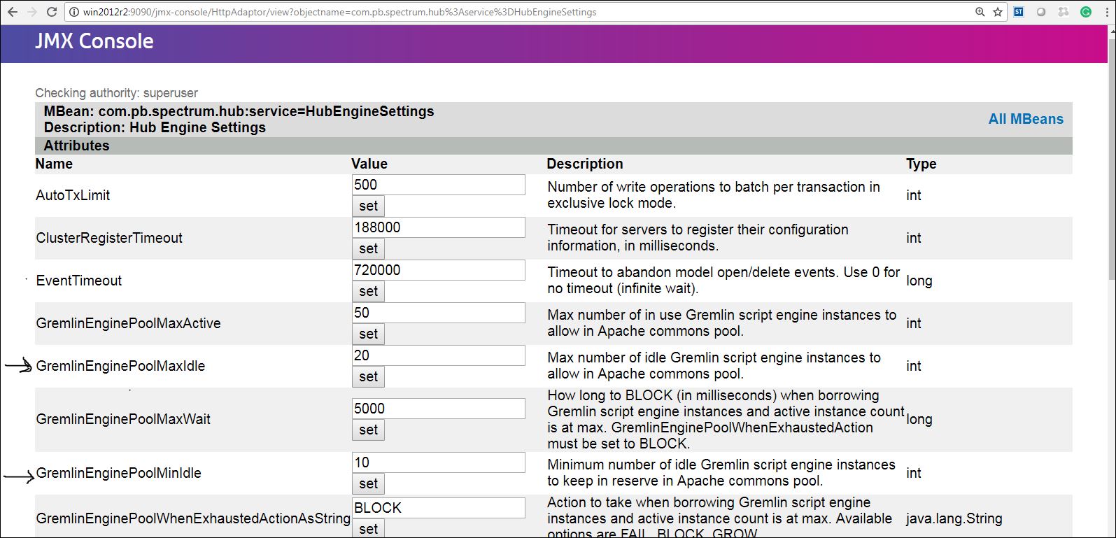Focus the GremlinEnginePoolMaxActive value field
Viewport: 1116px width, 538px height.
point(438,313)
